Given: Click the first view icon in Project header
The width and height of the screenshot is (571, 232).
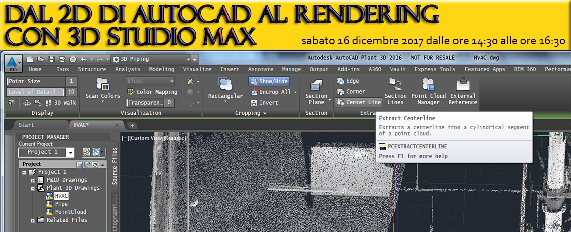Looking at the screenshot, I should [80, 165].
